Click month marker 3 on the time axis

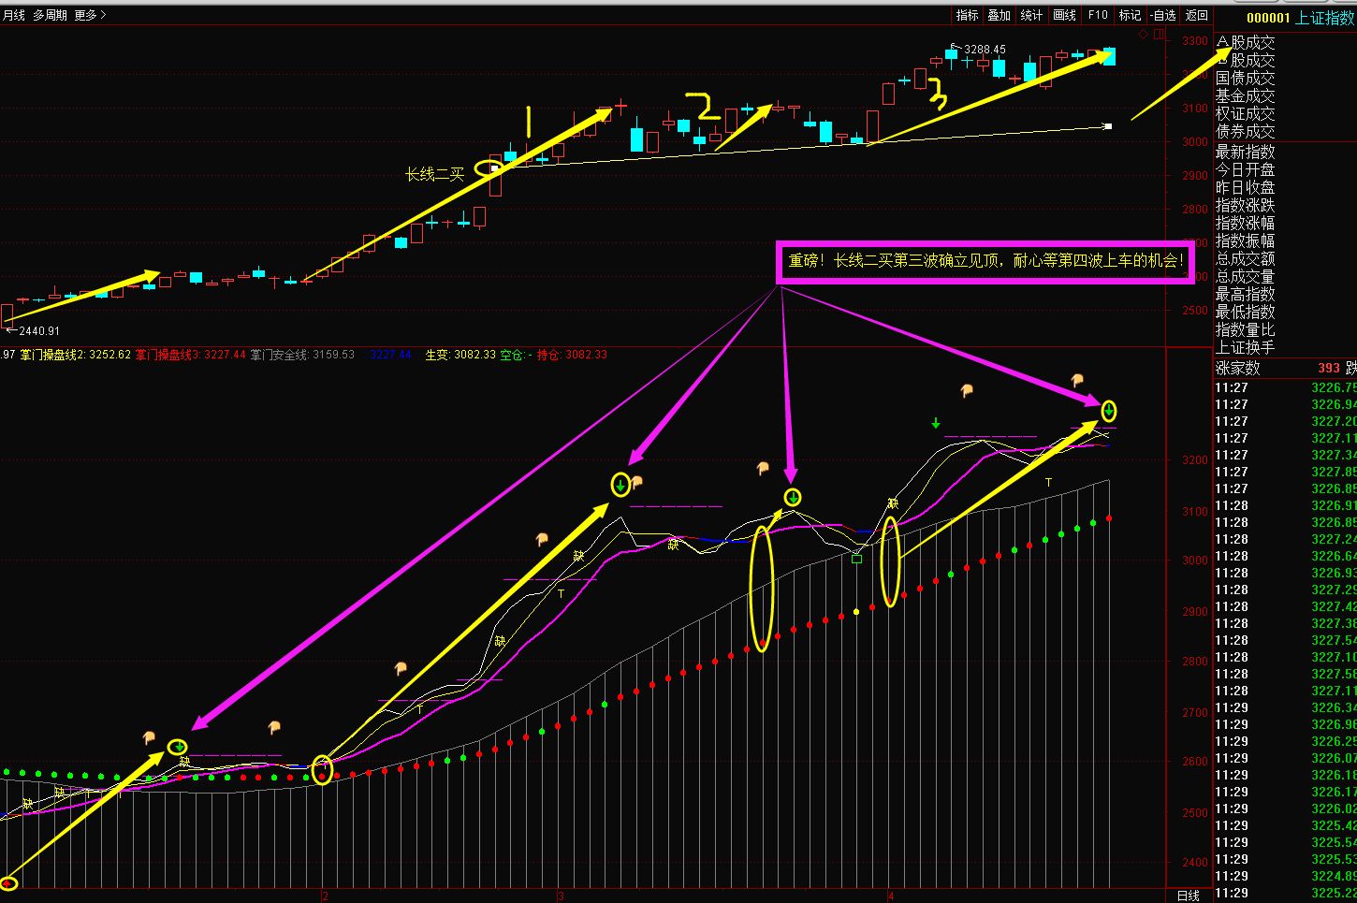tap(561, 896)
